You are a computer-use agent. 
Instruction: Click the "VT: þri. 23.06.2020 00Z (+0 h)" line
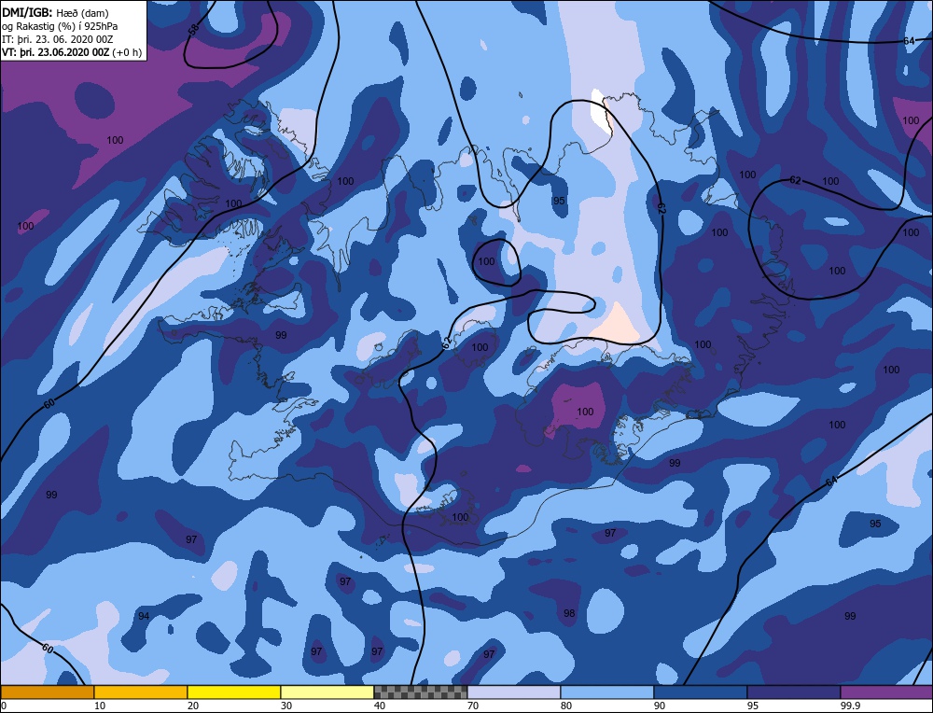click(x=72, y=52)
